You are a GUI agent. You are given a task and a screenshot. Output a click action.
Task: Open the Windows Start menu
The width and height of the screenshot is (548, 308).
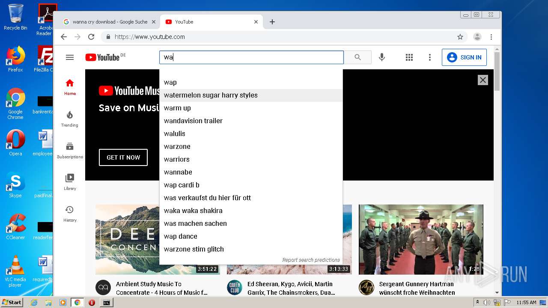tap(12, 302)
